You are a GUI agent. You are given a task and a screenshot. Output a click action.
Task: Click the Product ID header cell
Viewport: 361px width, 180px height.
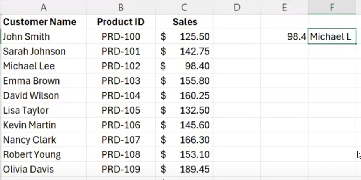(120, 22)
